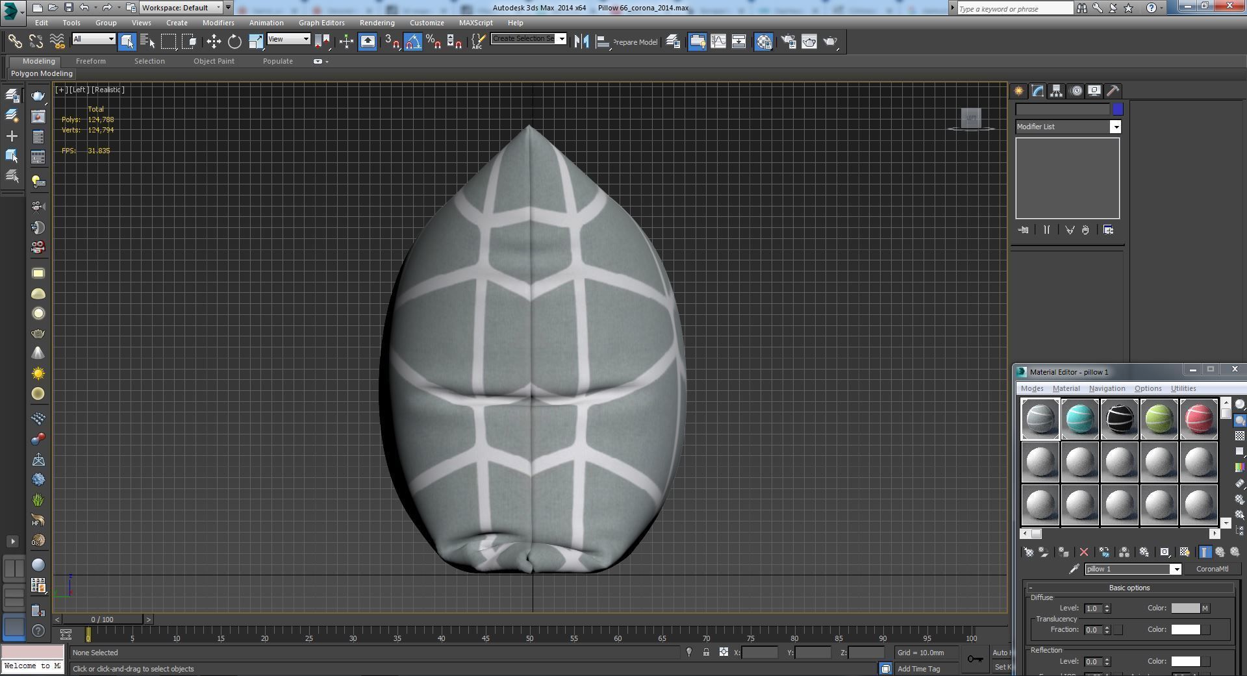Switch to the Freeform ribbon tab
1247x676 pixels.
90,61
